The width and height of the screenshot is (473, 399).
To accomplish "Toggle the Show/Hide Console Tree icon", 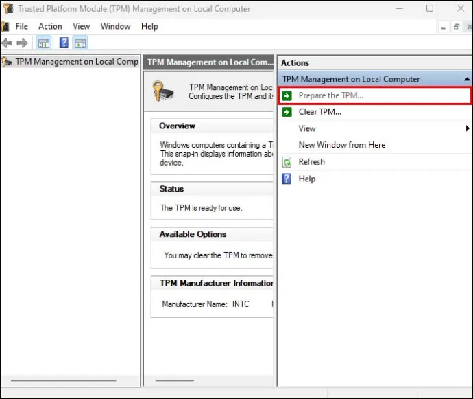I will 44,43.
